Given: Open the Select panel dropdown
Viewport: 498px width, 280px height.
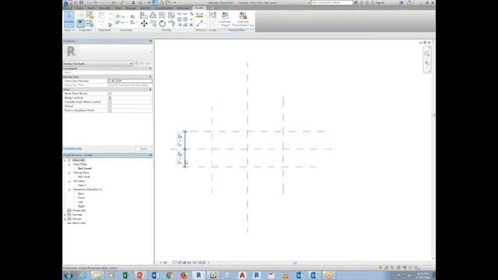Looking at the screenshot, I should [x=69, y=30].
